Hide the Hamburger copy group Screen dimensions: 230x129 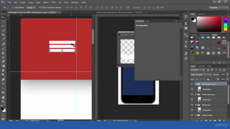point(192,95)
